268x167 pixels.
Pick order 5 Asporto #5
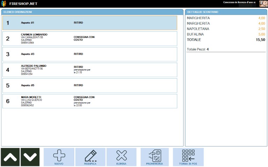90,85
